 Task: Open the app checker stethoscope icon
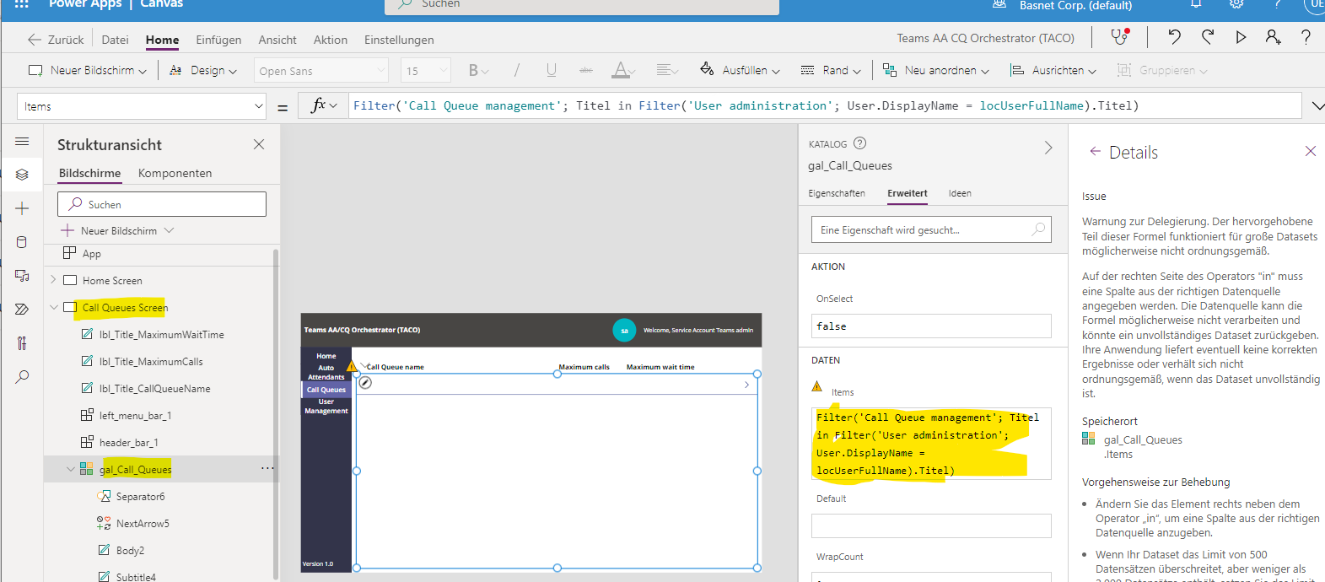point(1119,36)
